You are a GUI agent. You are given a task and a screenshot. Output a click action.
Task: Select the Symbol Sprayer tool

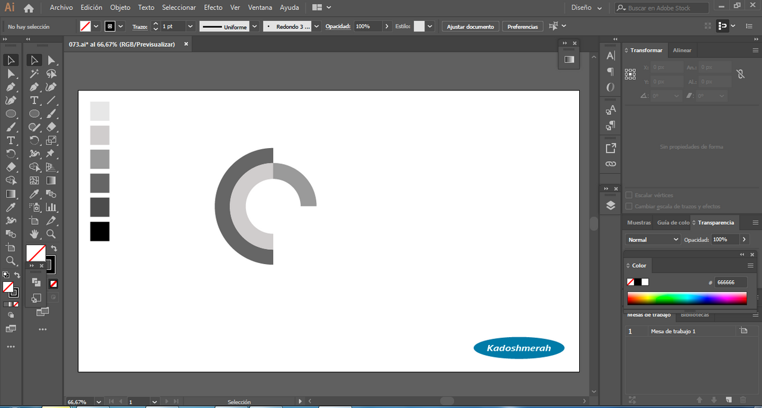35,208
